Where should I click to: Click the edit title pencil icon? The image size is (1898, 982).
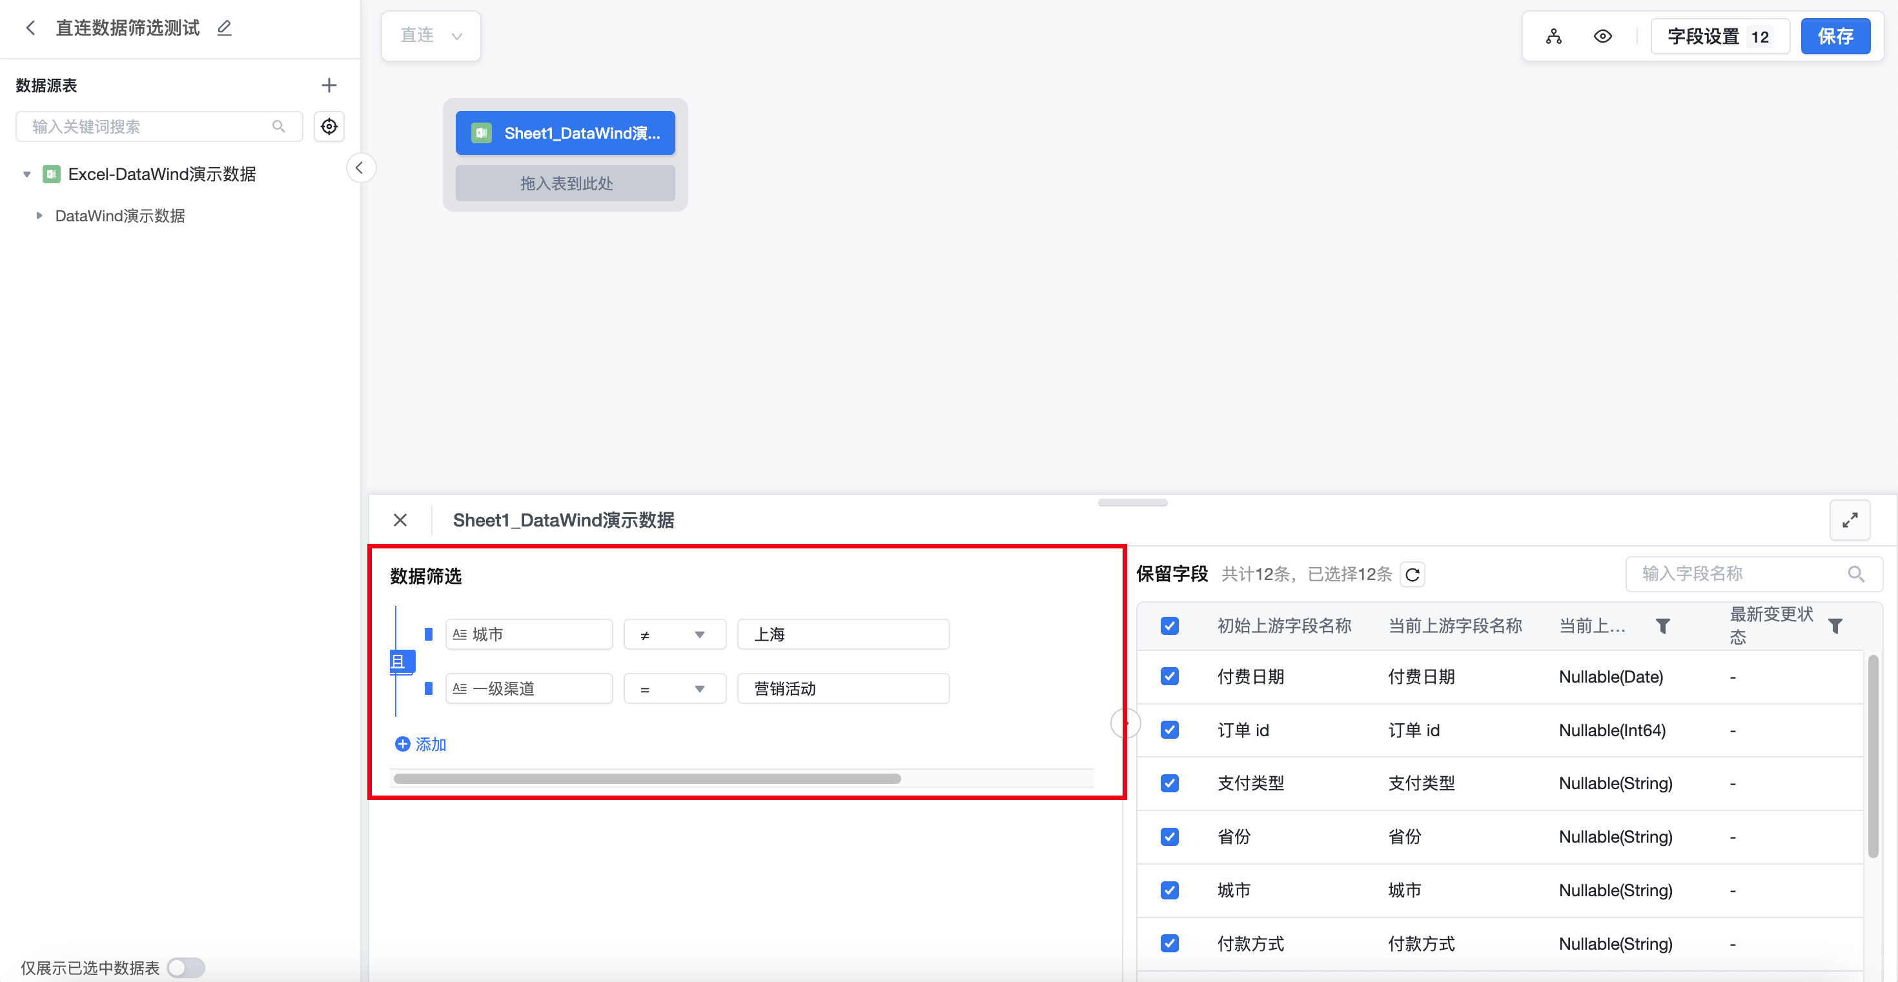click(224, 28)
